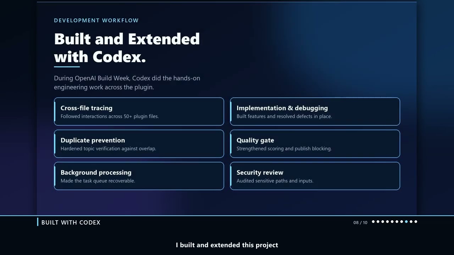Jump to the first slide progress dot
Image resolution: width=454 pixels, height=255 pixels.
[373, 222]
